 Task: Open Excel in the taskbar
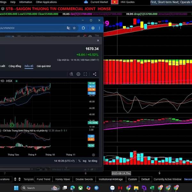click(x=152, y=188)
